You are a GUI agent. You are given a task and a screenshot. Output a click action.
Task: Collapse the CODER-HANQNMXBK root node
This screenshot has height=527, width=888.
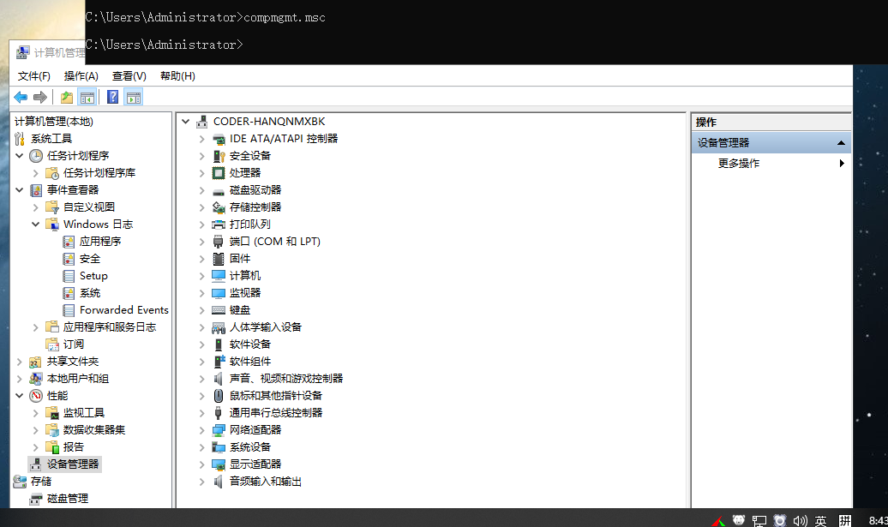pos(185,122)
